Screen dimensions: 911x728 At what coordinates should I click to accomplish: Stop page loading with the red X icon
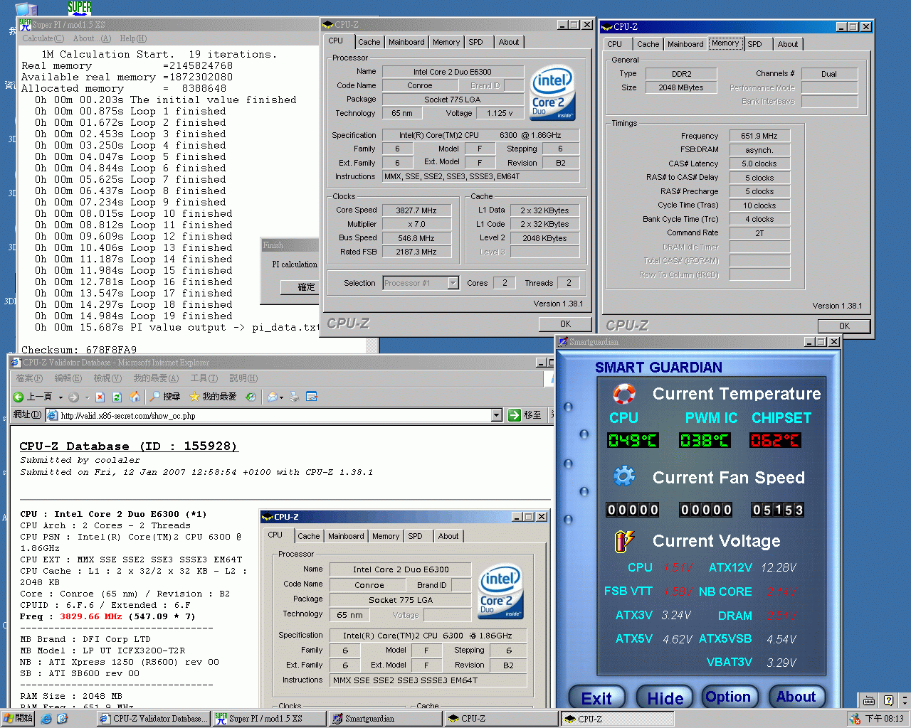click(100, 397)
